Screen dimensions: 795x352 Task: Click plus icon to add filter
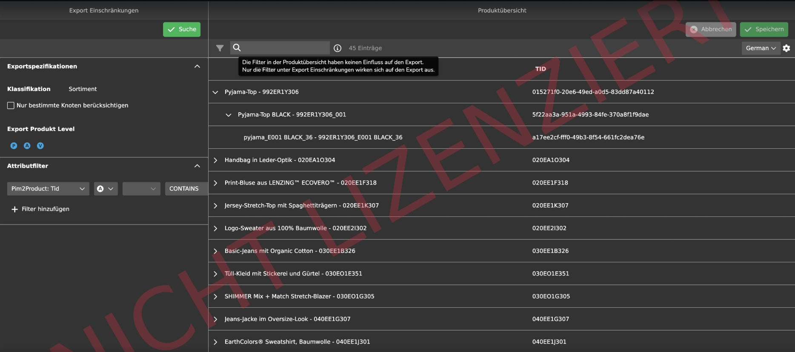click(14, 209)
